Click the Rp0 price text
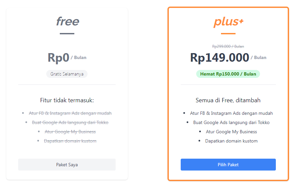The image size is (295, 189). point(58,57)
